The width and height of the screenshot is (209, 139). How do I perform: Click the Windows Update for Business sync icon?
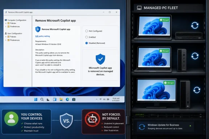142,127
